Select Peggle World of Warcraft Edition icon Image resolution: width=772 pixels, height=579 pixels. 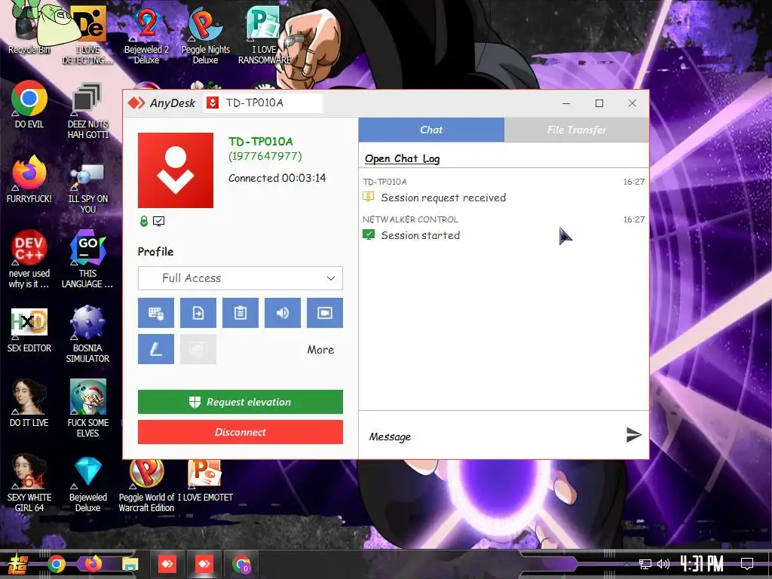146,485
